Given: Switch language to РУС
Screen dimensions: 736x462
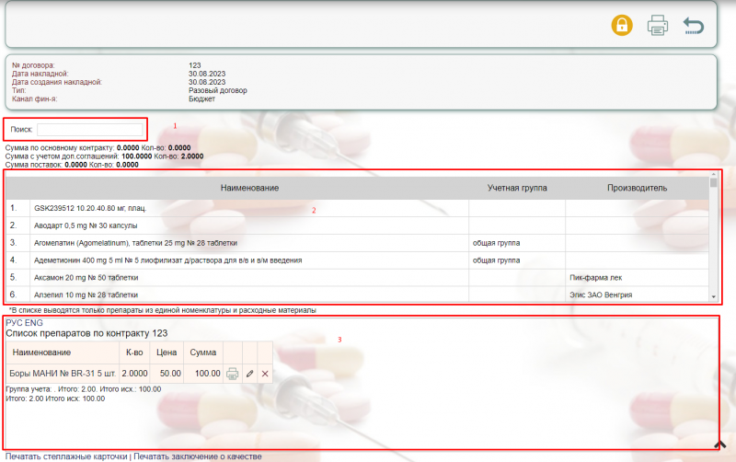Looking at the screenshot, I should point(14,323).
